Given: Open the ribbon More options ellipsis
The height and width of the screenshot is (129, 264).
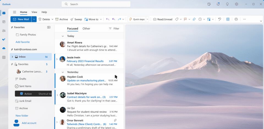Looking at the screenshot, I should [x=244, y=19].
